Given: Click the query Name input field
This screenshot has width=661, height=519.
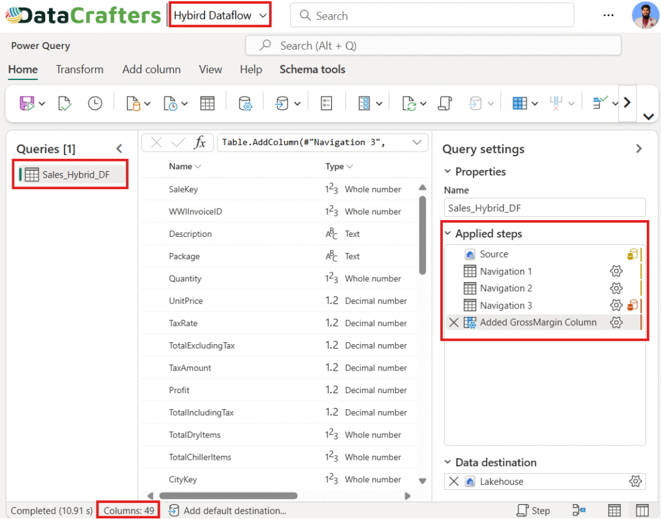Looking at the screenshot, I should [544, 208].
